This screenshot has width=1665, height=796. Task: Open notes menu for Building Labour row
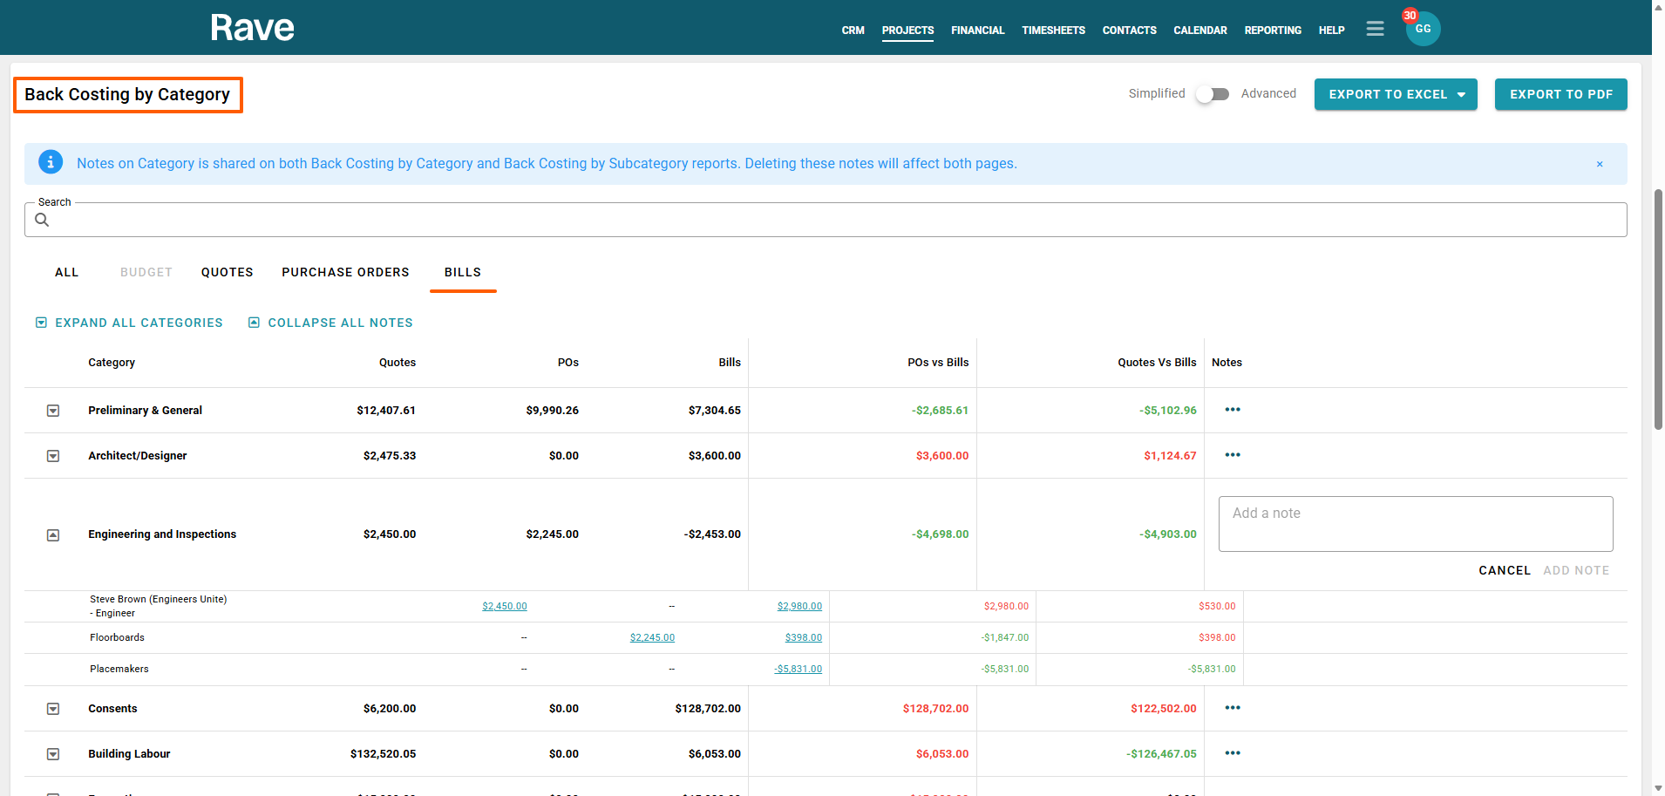coord(1232,753)
